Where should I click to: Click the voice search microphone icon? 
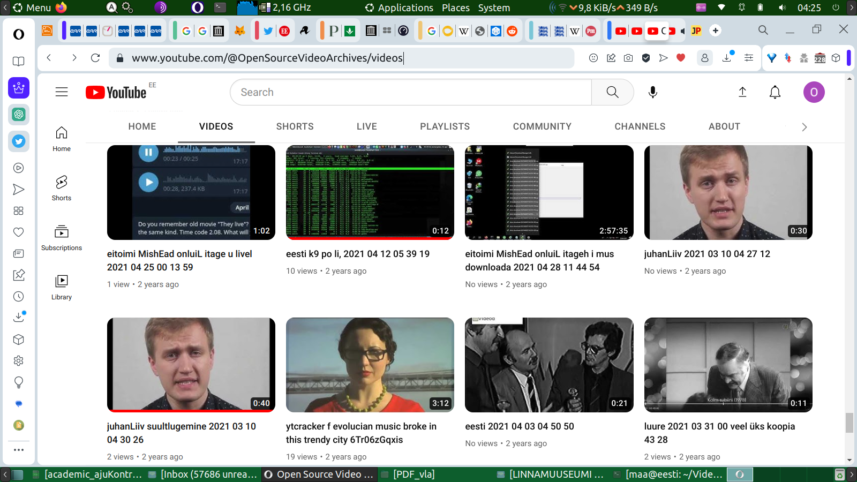(x=652, y=92)
